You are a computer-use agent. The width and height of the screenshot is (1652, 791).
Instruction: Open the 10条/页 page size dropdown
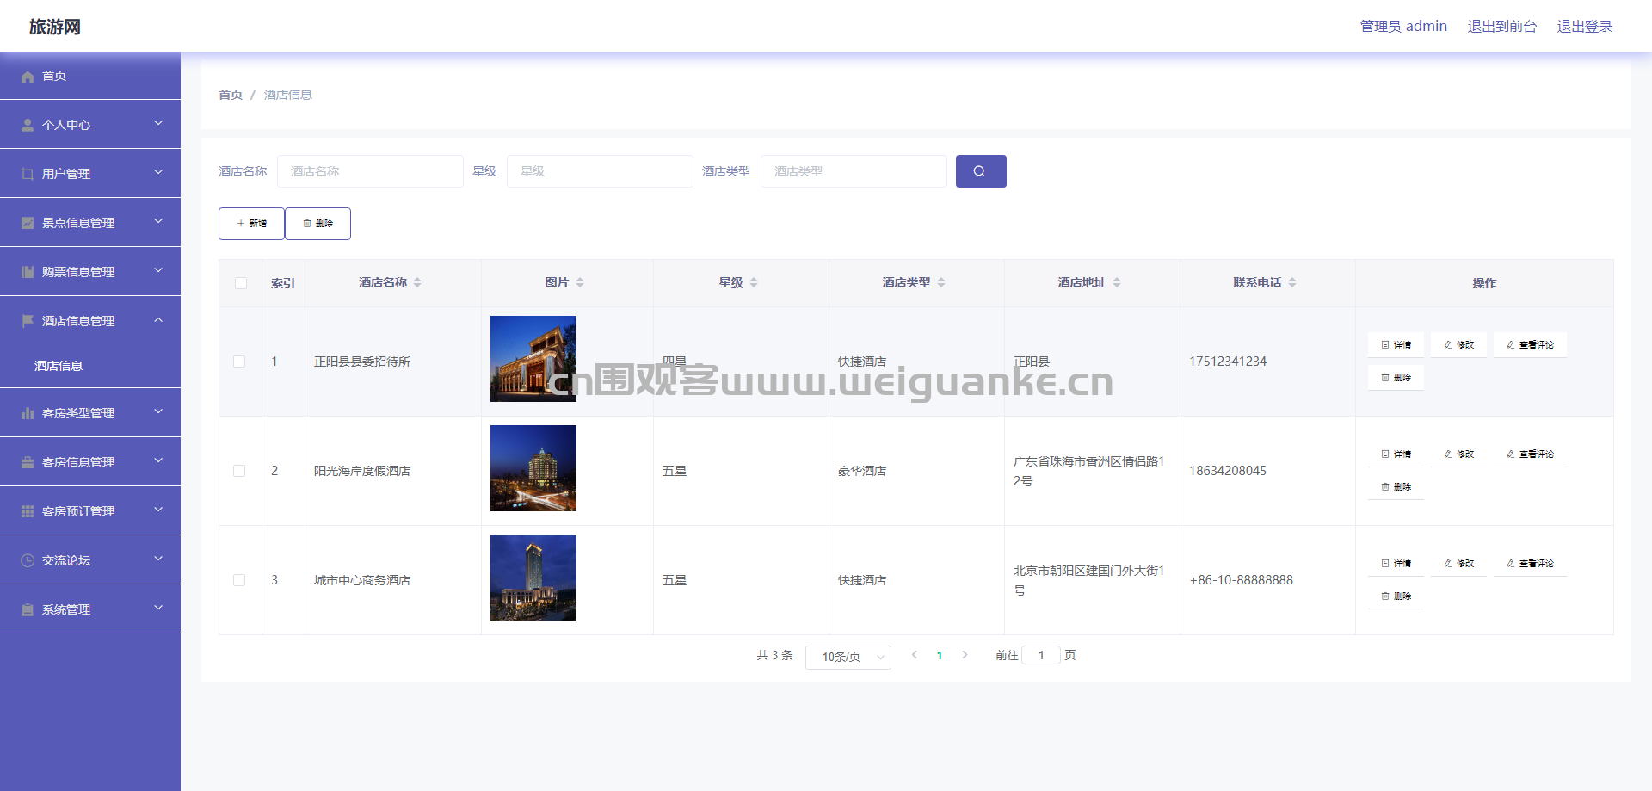[x=848, y=657]
